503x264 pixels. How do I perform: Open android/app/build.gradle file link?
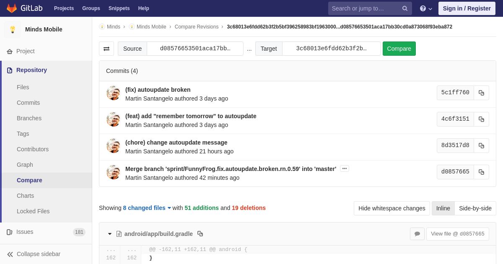pos(158,234)
